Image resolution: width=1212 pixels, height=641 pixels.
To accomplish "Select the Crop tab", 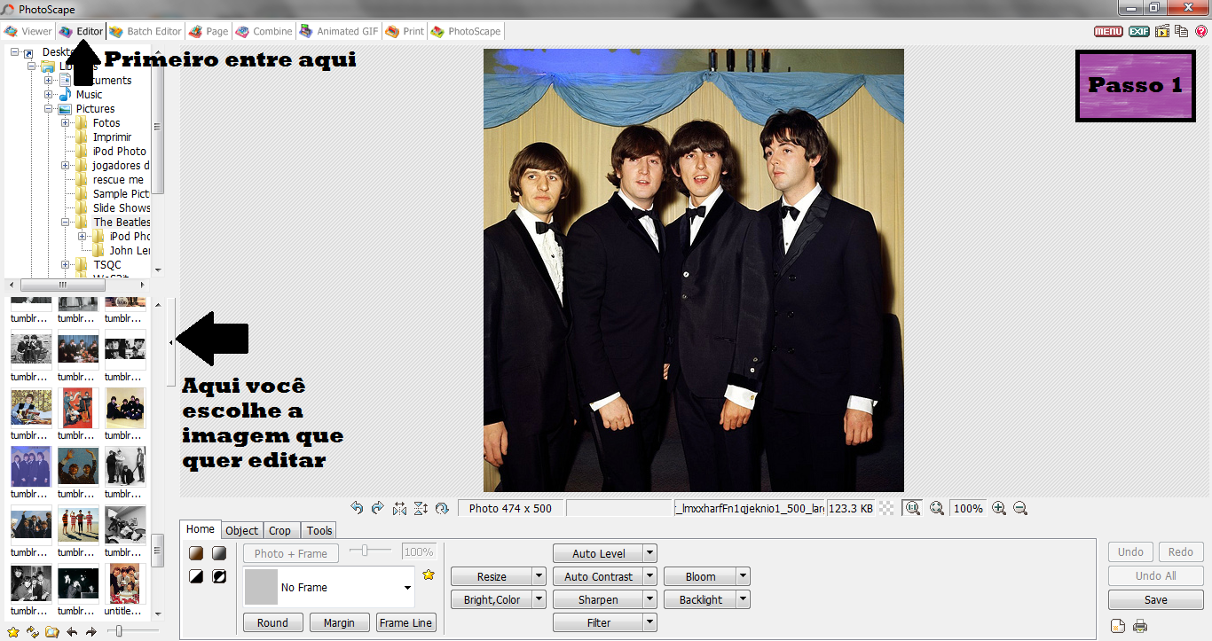I will click(280, 530).
